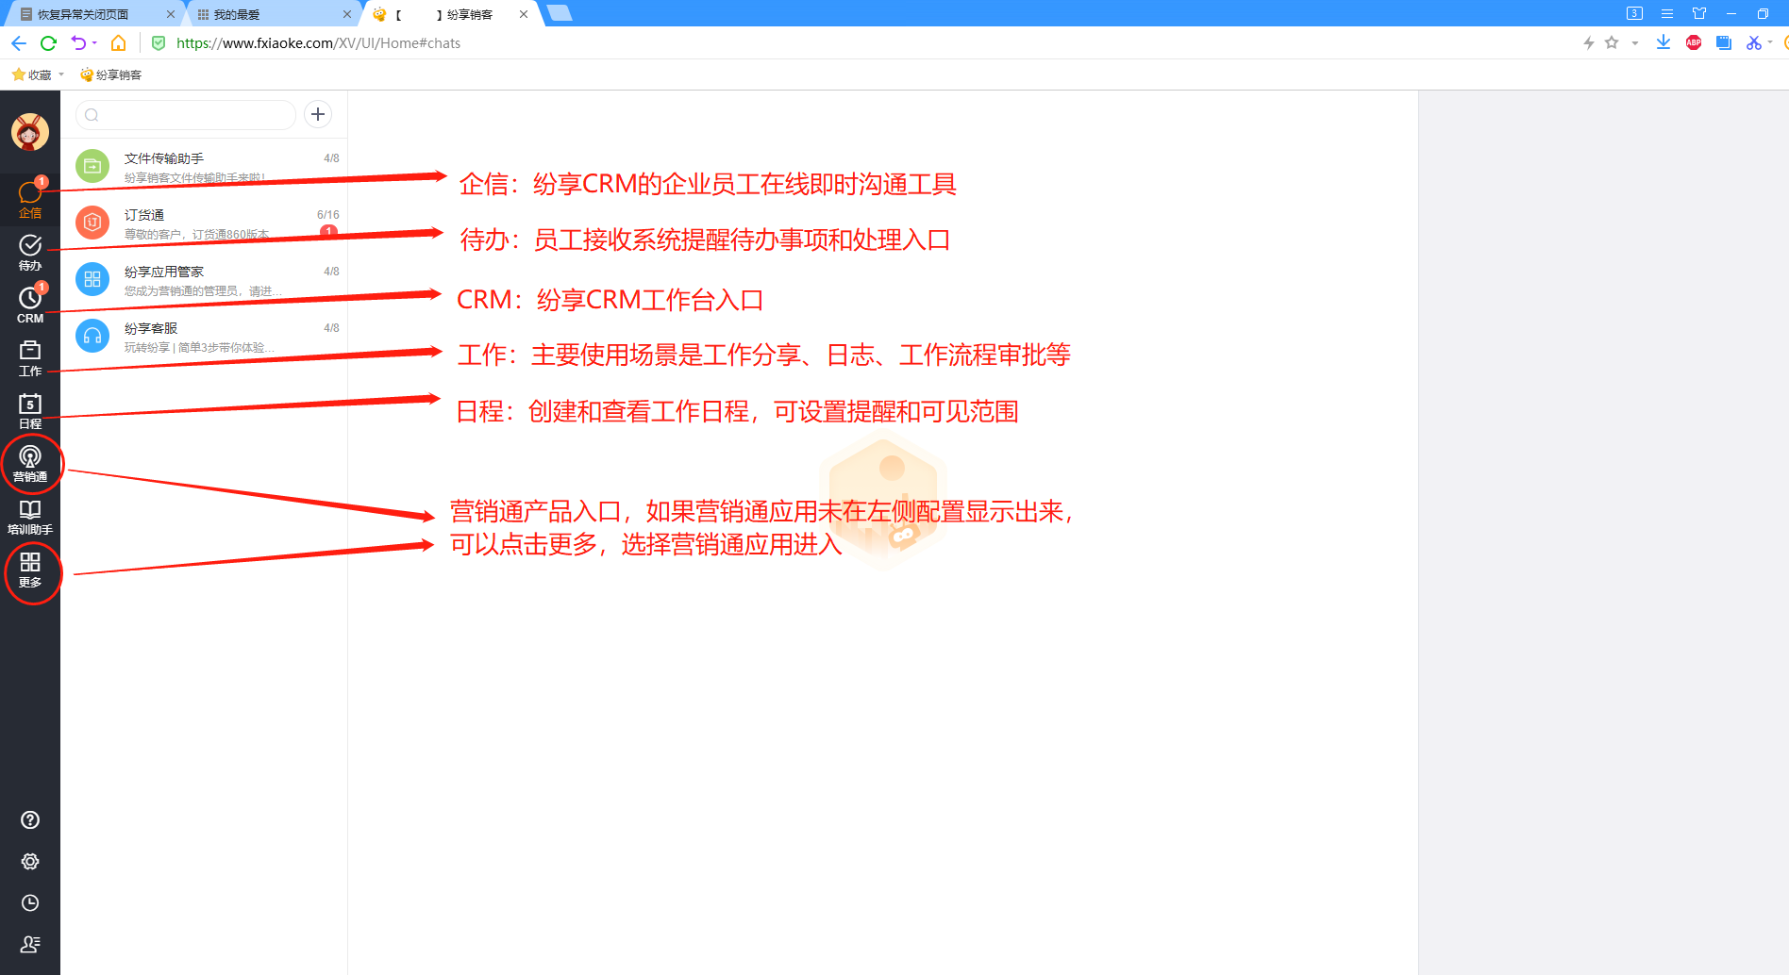This screenshot has width=1789, height=975.
Task: Open the 营销通 marketing sidebar icon
Action: click(x=30, y=463)
